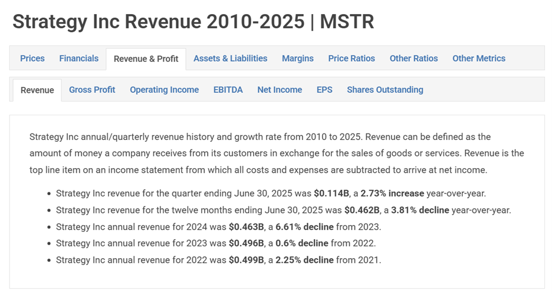
Task: View the Operating Income sub-tab
Action: click(165, 90)
